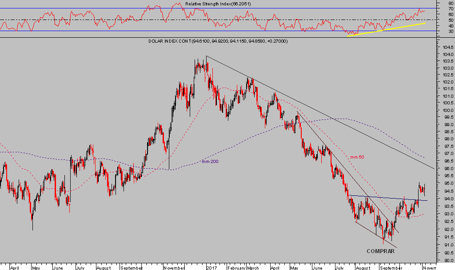The image size is (455, 270).
Task: Select the mm 200 moving average label
Action: click(209, 161)
